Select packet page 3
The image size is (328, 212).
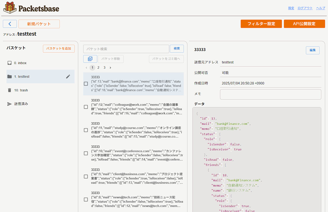pyautogui.click(x=104, y=68)
